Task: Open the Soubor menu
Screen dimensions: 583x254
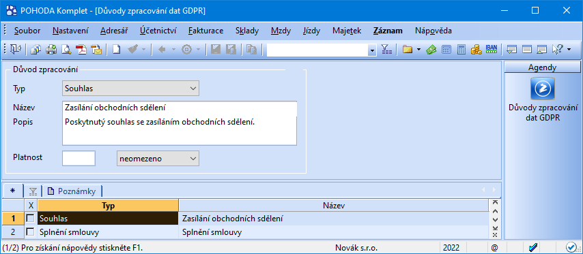Action: click(x=27, y=31)
